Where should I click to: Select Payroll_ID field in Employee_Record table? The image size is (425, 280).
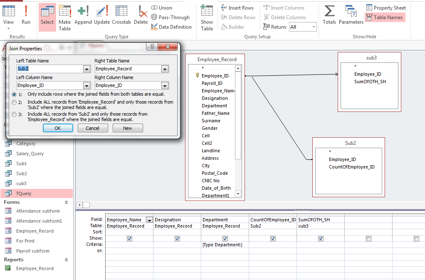[x=212, y=84]
